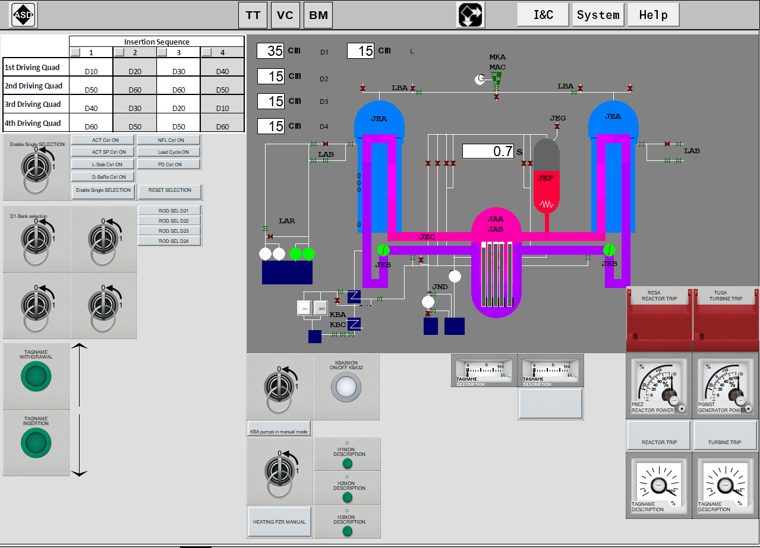This screenshot has width=760, height=548.
Task: Click the red RESA reactor trip cover
Action: pyautogui.click(x=659, y=319)
